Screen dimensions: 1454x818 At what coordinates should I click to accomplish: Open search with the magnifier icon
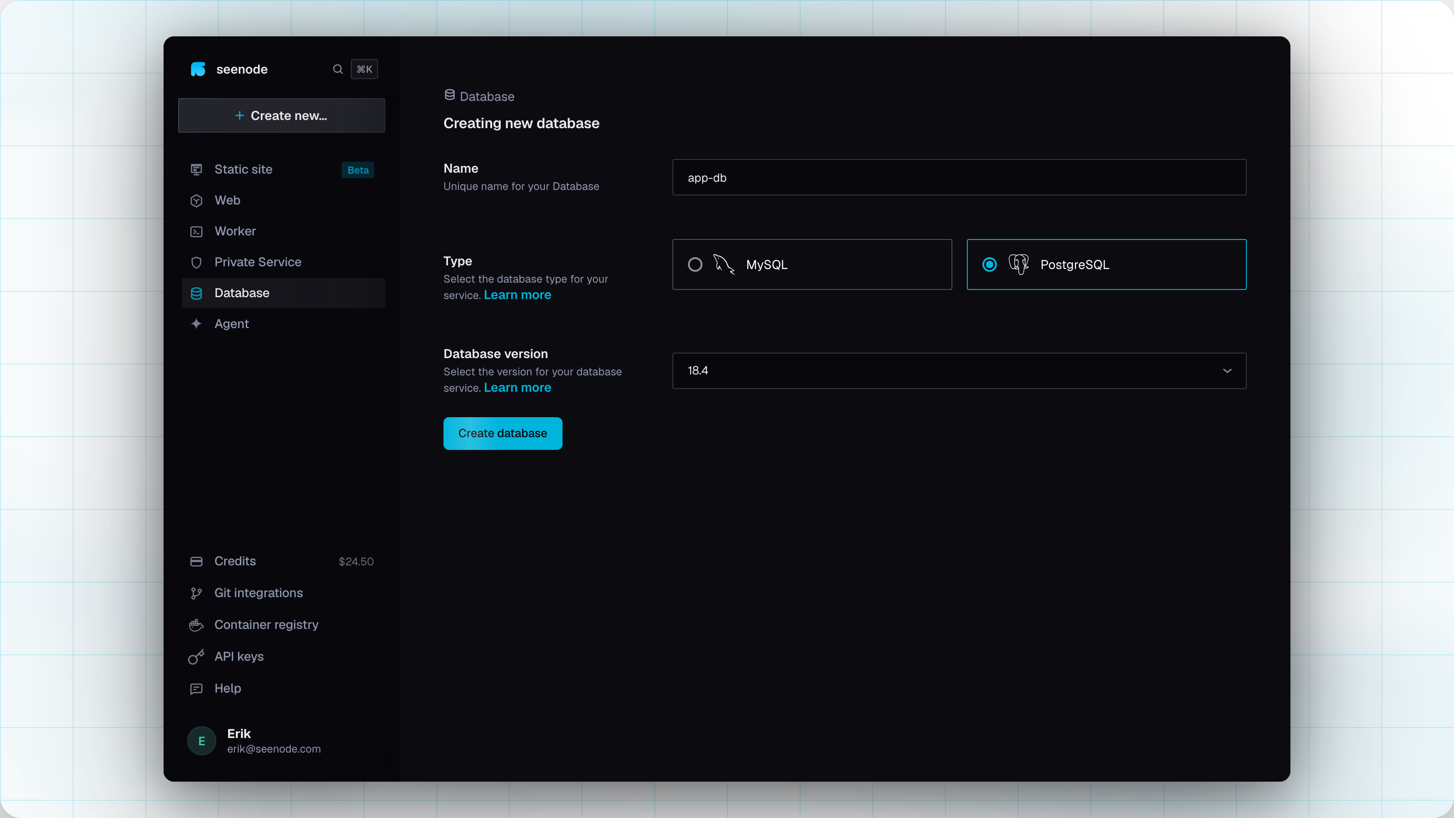point(338,69)
